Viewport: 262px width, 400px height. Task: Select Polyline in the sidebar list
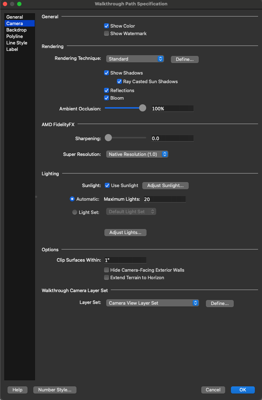(15, 36)
